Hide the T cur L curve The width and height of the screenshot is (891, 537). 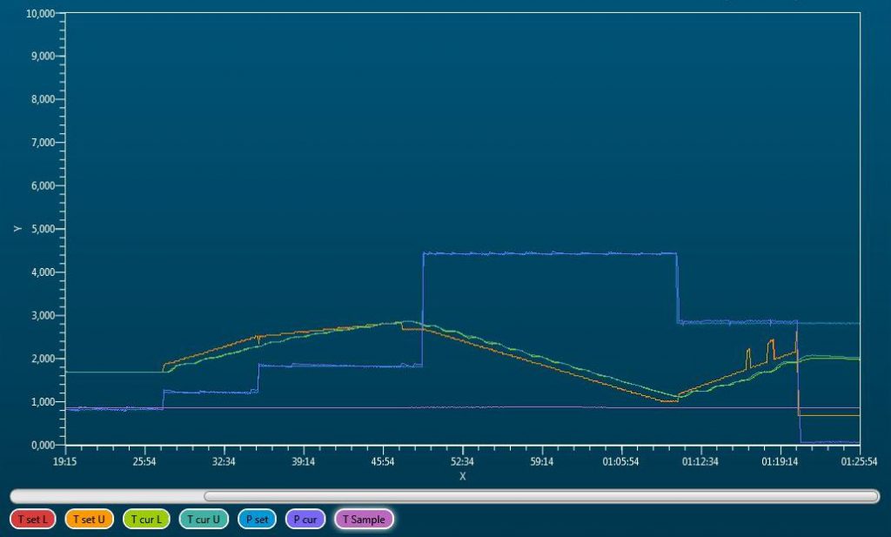(x=147, y=520)
